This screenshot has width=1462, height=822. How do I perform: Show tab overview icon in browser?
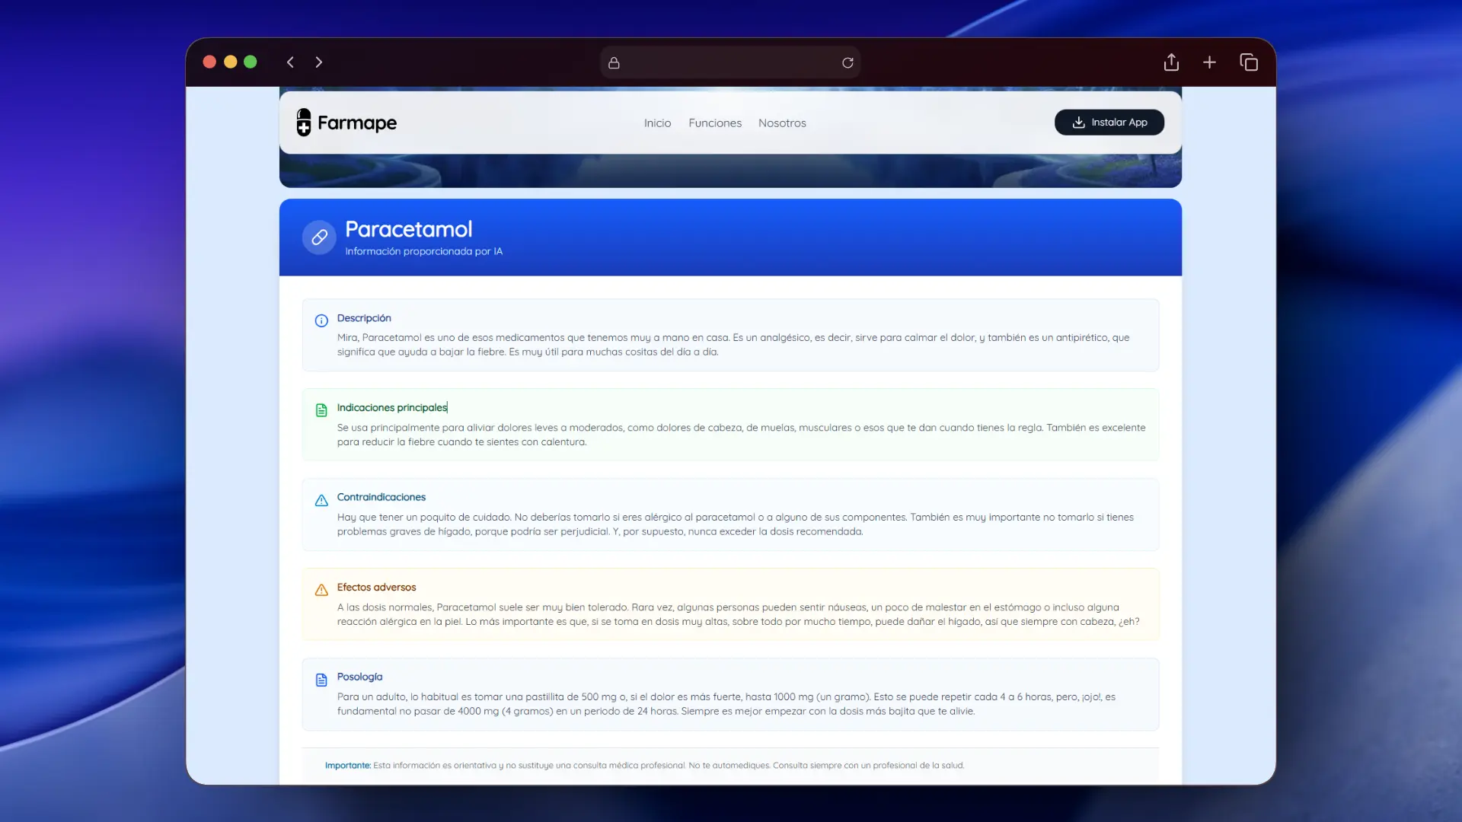point(1249,62)
